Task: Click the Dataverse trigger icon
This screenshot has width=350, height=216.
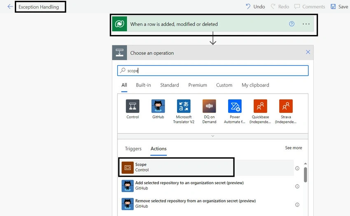Action: tap(119, 24)
